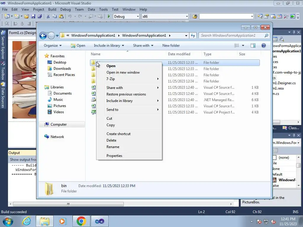Click New Project icon in Visual Studio toolbar

(7, 17)
